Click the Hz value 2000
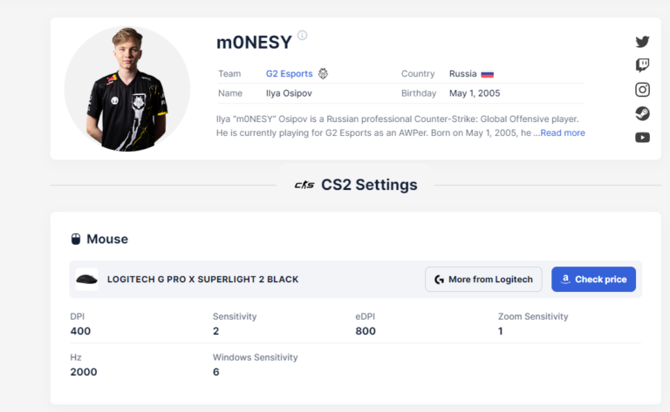670x412 pixels. [x=84, y=372]
